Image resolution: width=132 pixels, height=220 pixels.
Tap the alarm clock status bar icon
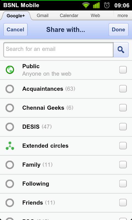tap(107, 5)
